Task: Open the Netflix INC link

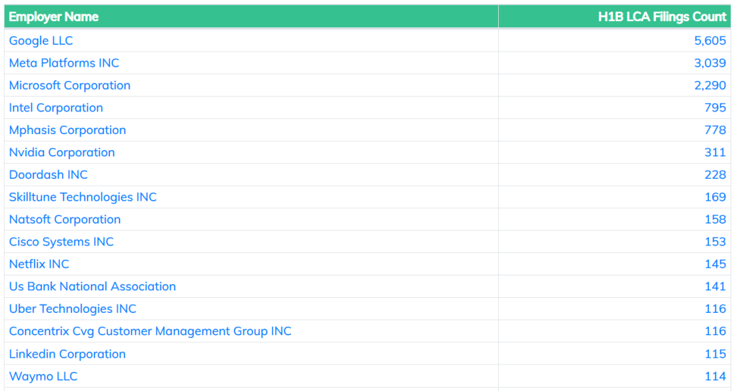Action: [x=39, y=264]
